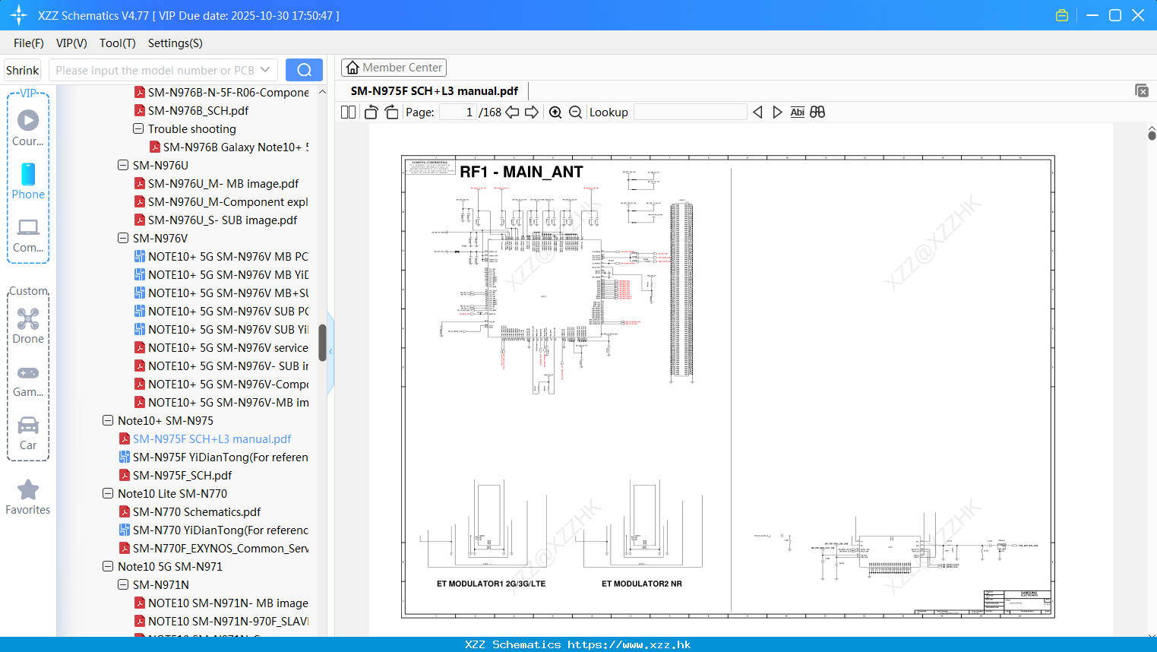Zoom out of the schematic
Screen dimensions: 1157x652
[x=576, y=112]
